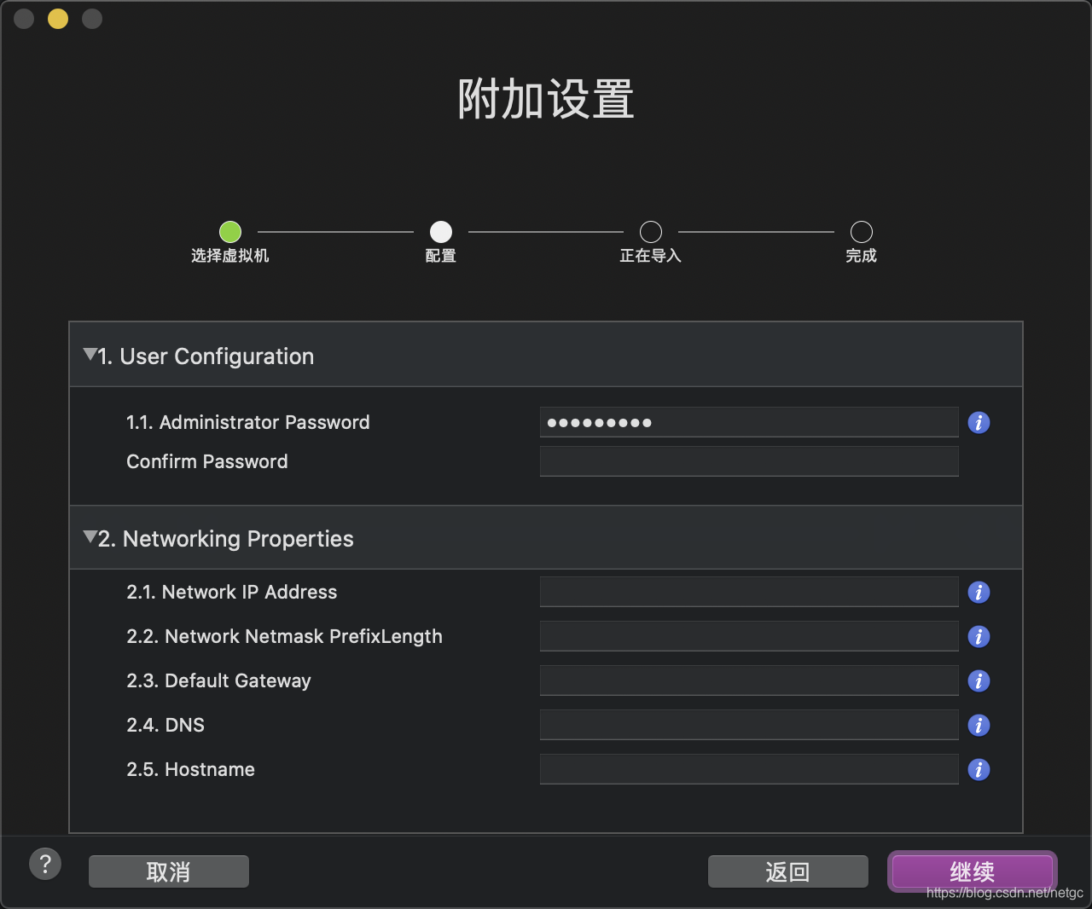Collapse the User Configuration section
Viewport: 1092px width, 909px height.
90,355
